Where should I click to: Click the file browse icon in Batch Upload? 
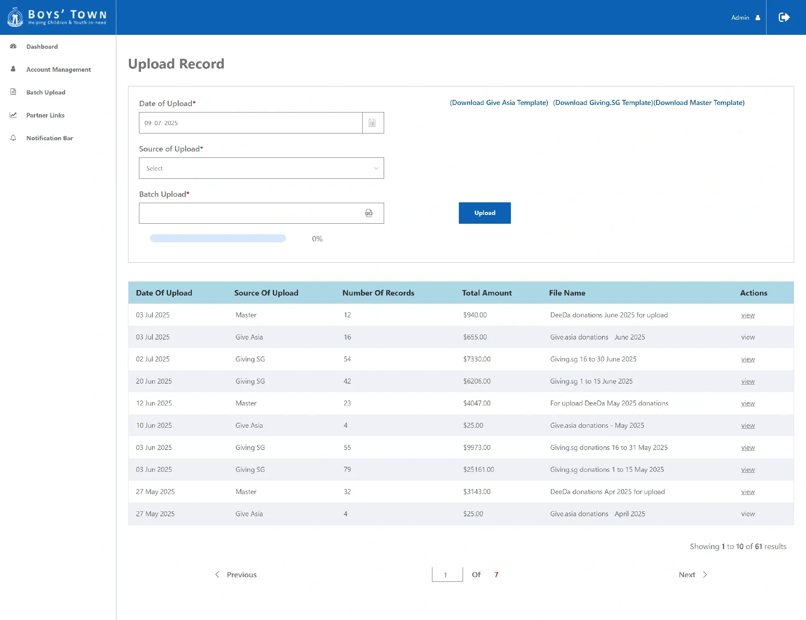(369, 213)
